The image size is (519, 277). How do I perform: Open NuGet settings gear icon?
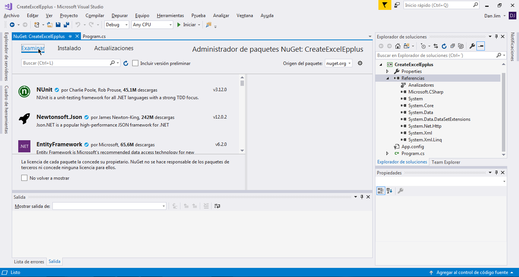point(360,63)
